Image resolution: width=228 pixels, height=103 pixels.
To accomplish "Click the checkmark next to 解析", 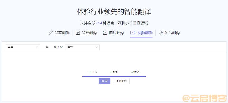I will (x=111, y=72).
